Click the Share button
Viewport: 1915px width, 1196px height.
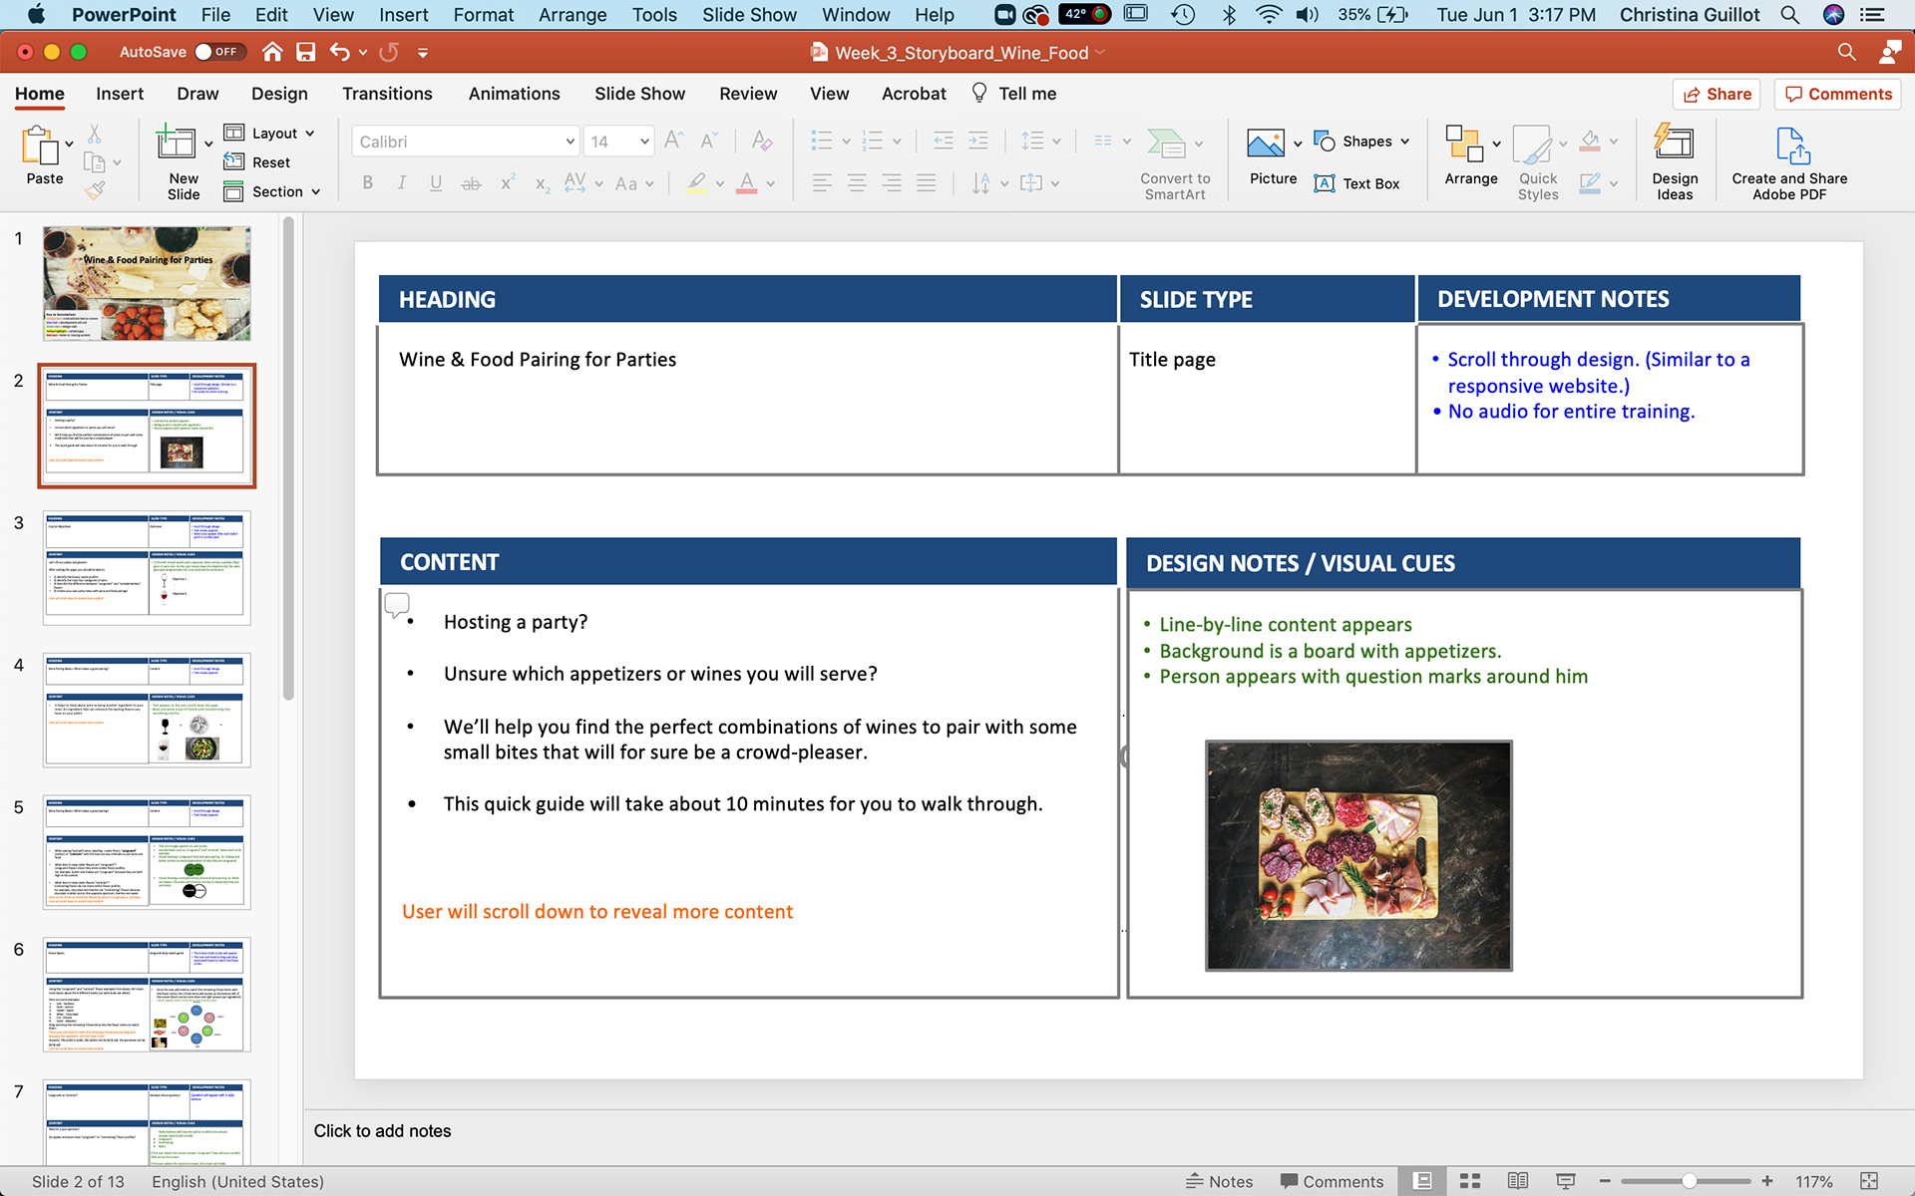1717,94
